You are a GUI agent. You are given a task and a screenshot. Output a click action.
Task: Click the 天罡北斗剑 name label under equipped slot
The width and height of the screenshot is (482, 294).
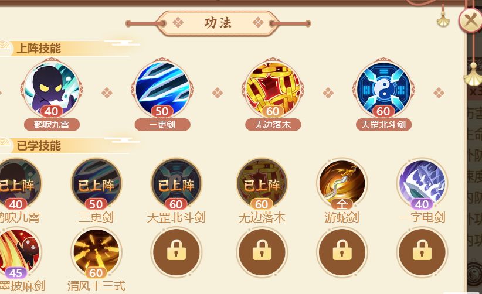coord(383,125)
